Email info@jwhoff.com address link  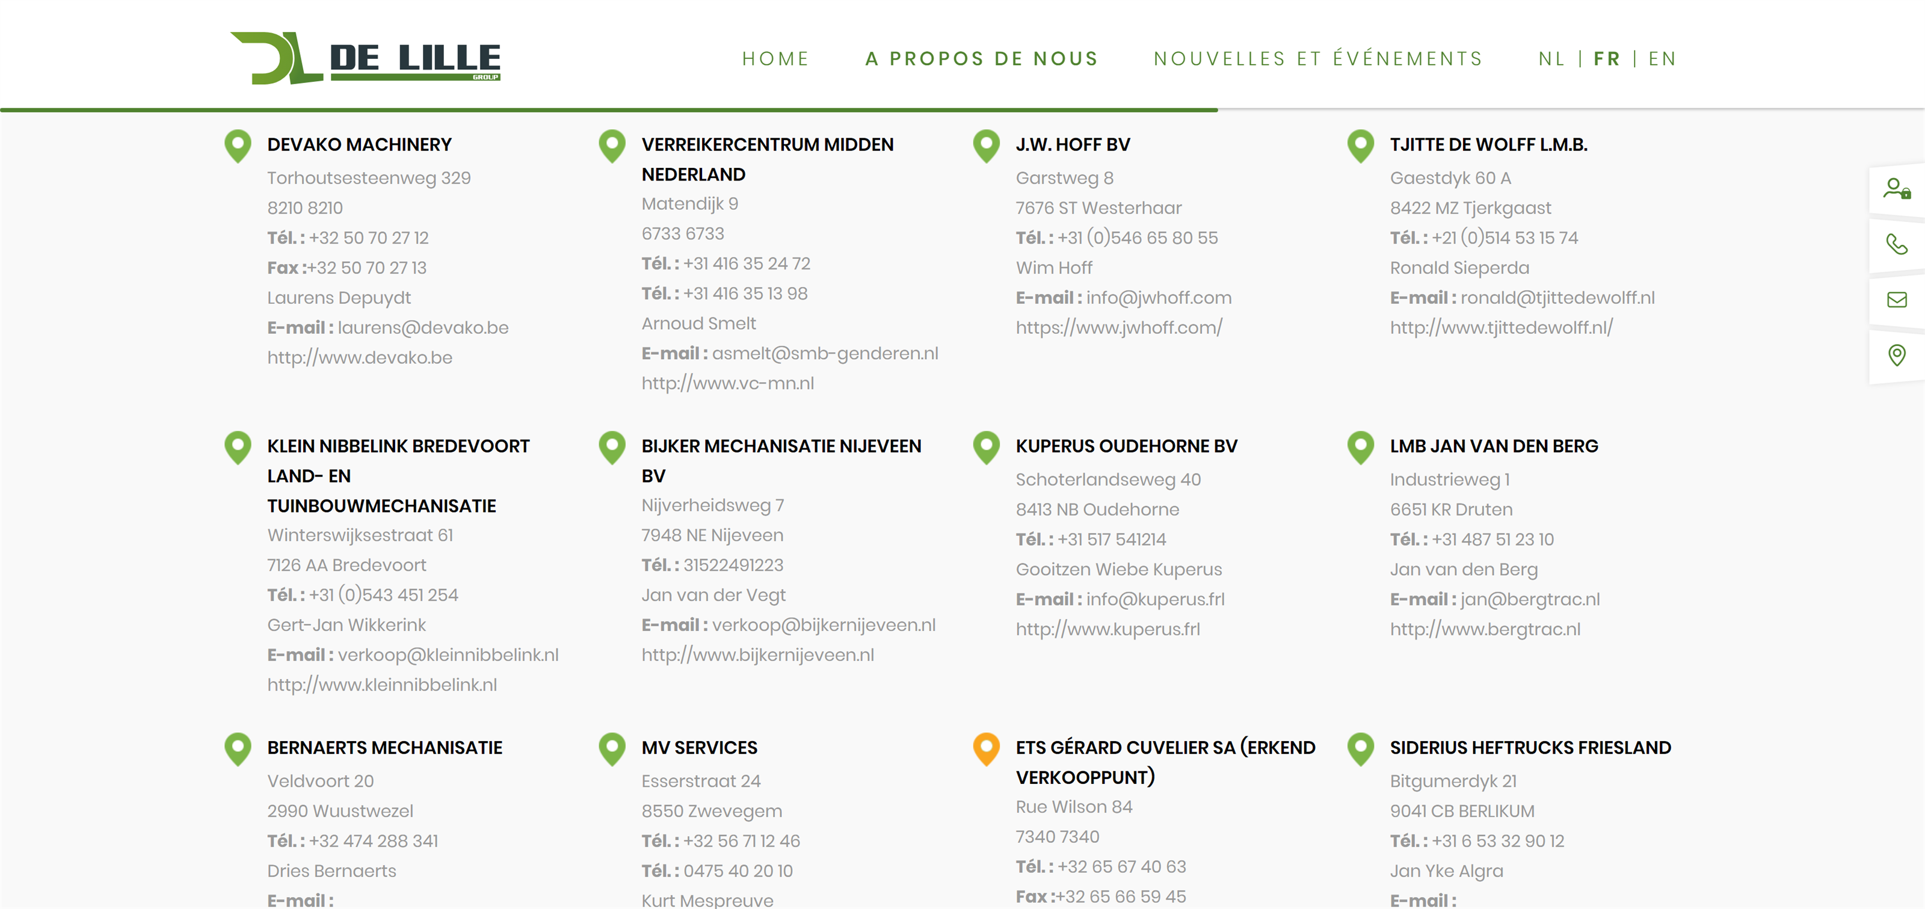click(x=1158, y=298)
